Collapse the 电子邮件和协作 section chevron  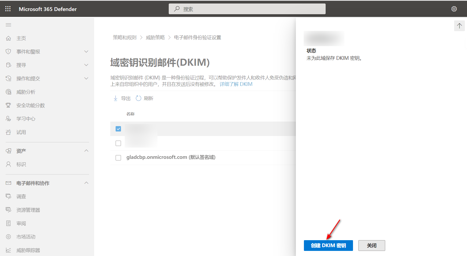click(x=86, y=183)
